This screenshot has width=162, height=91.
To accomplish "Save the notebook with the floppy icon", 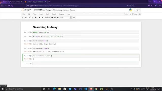I will click(23, 18).
